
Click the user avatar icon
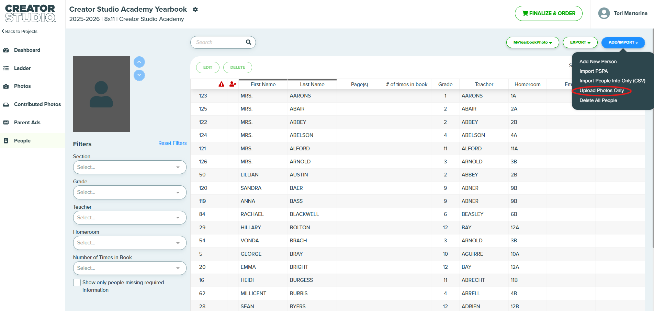604,13
